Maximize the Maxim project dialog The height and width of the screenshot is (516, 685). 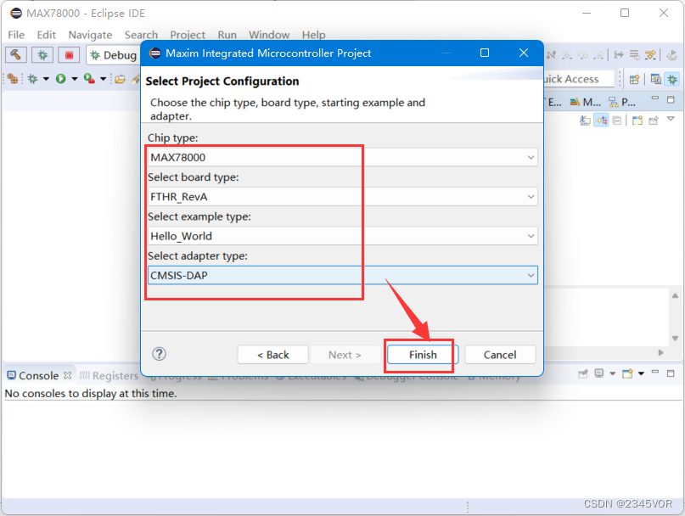click(x=485, y=53)
